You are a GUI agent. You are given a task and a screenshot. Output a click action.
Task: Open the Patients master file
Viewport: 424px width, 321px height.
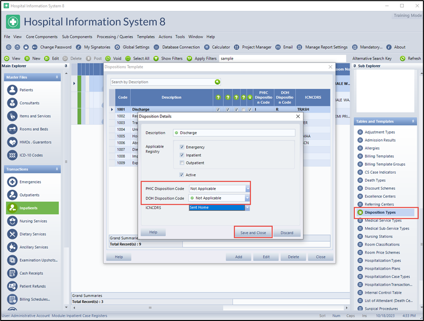tap(12, 90)
